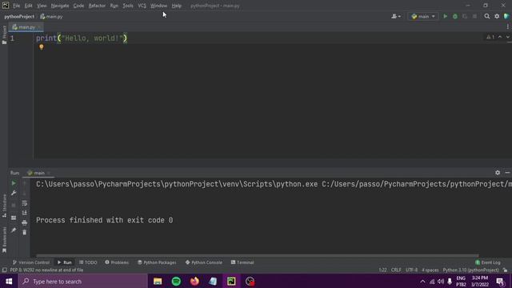
Task: Click the Up stack trace arrow in Run panel
Action: pyautogui.click(x=25, y=183)
